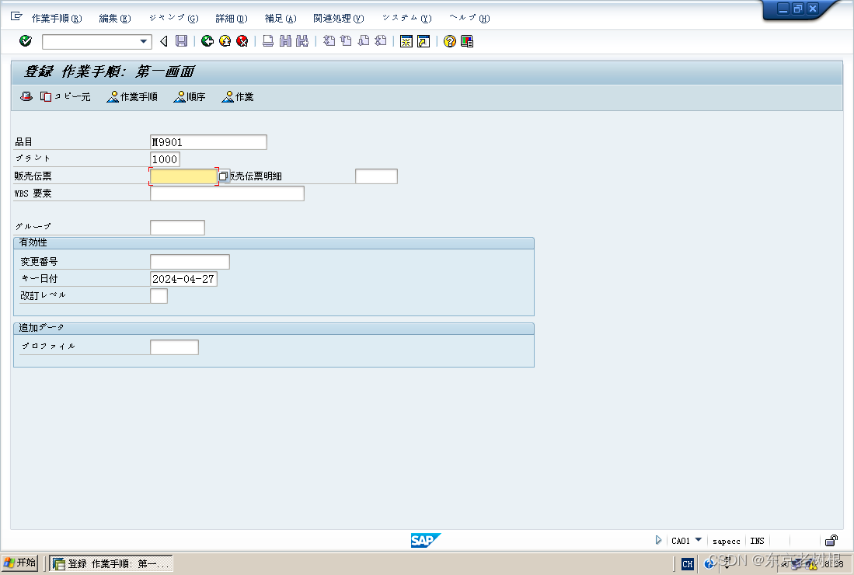This screenshot has width=854, height=575.
Task: Click the customize local layout icon
Action: click(x=465, y=41)
